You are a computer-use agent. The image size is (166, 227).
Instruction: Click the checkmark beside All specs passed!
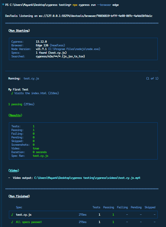[12, 222]
